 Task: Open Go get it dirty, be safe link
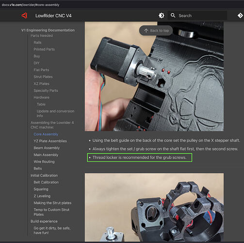tap(52, 230)
